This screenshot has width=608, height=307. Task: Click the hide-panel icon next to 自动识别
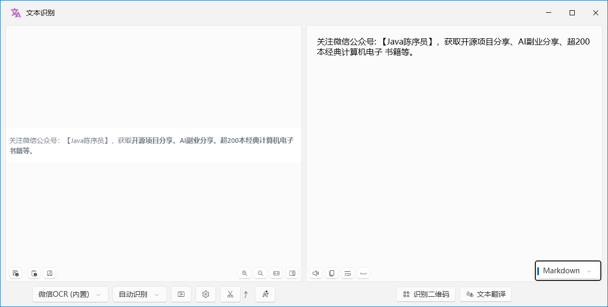[181, 294]
